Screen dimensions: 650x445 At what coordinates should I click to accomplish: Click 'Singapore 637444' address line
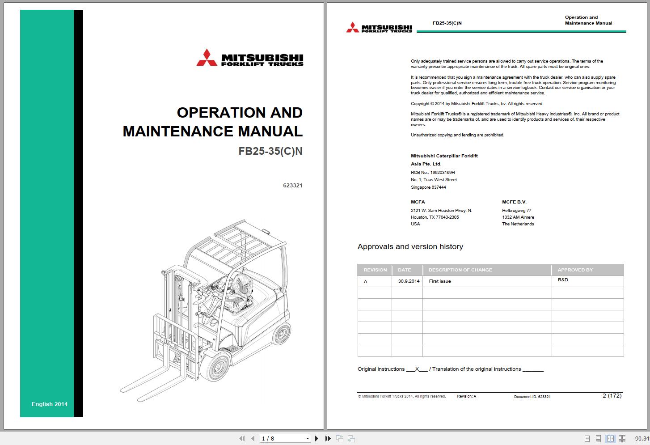point(428,187)
